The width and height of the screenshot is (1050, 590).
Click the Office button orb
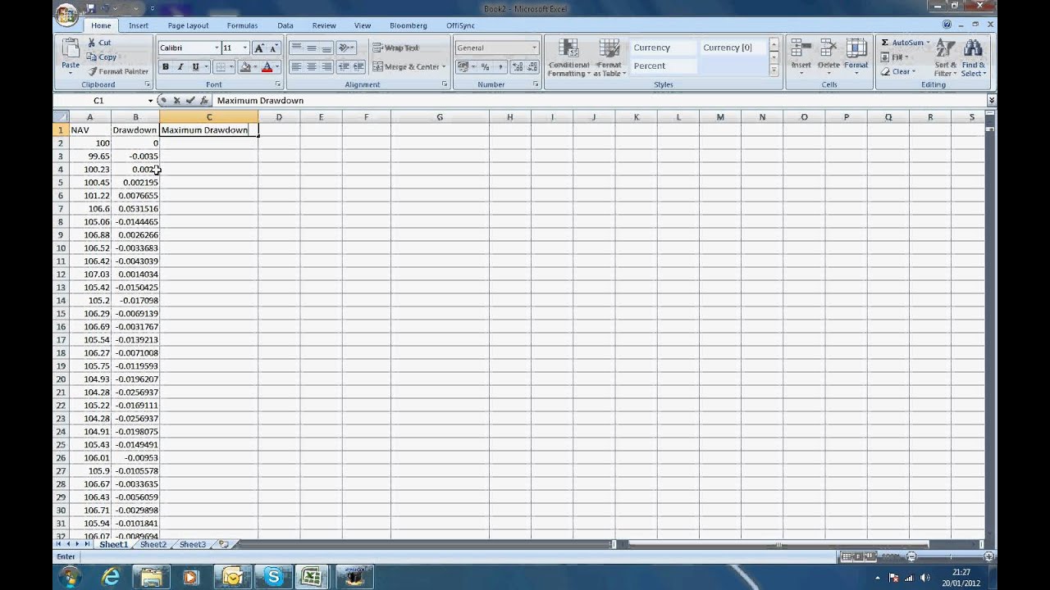pyautogui.click(x=67, y=15)
